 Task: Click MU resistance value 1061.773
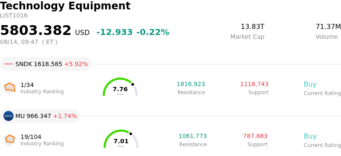[193, 136]
